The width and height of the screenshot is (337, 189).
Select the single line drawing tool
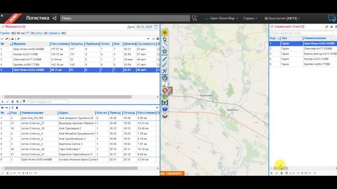165,58
